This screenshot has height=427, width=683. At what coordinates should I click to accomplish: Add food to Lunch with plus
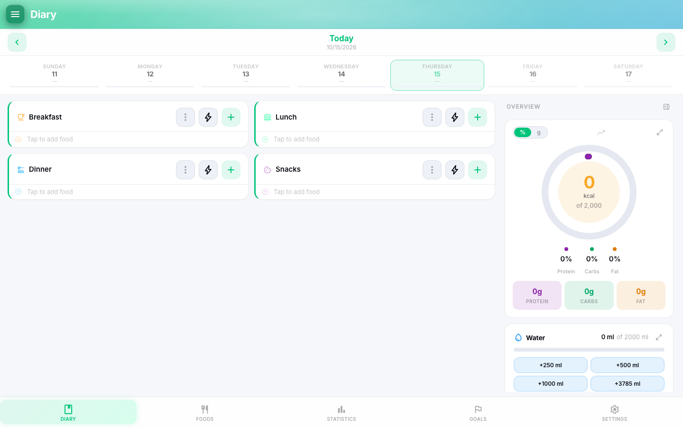(x=478, y=117)
